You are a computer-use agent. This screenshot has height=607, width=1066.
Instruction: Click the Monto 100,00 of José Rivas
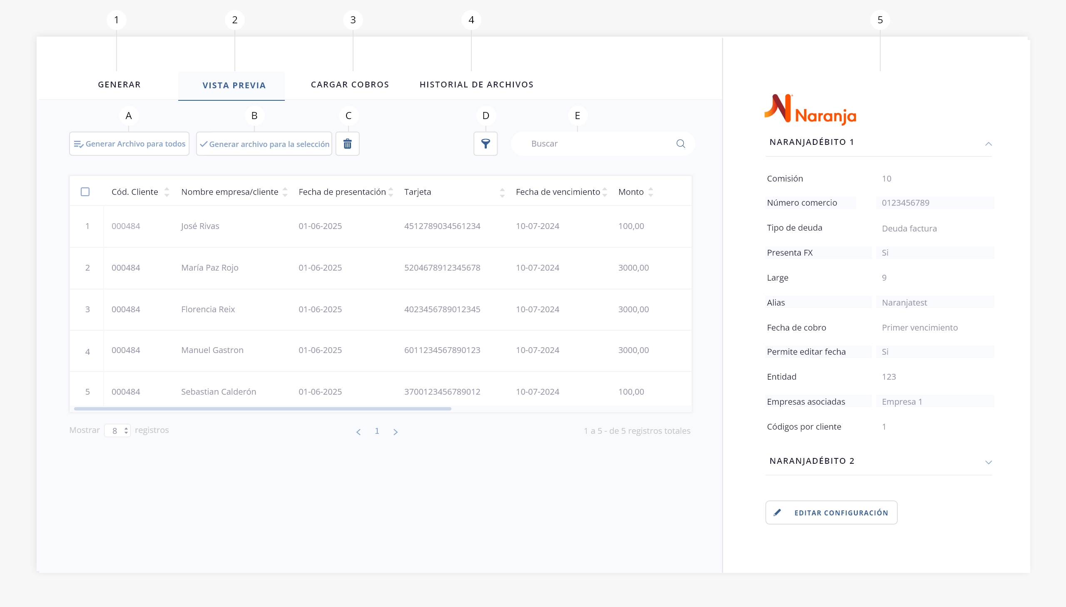[x=631, y=226]
